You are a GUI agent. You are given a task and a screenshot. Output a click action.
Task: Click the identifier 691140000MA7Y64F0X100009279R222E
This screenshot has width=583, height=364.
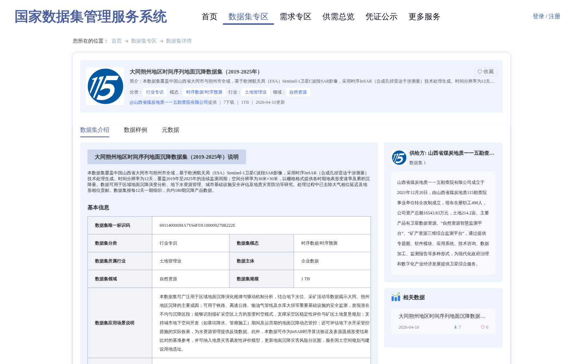click(x=197, y=225)
